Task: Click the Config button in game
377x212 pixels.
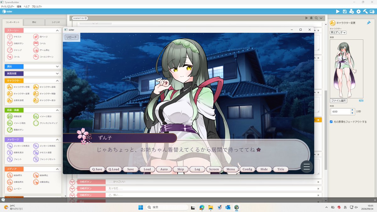Action: pyautogui.click(x=247, y=169)
